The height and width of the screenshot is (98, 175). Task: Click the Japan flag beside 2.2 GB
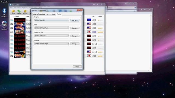[89, 32]
